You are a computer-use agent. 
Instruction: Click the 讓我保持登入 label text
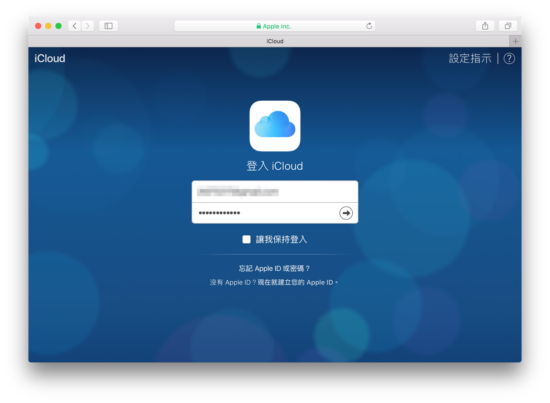(x=281, y=239)
